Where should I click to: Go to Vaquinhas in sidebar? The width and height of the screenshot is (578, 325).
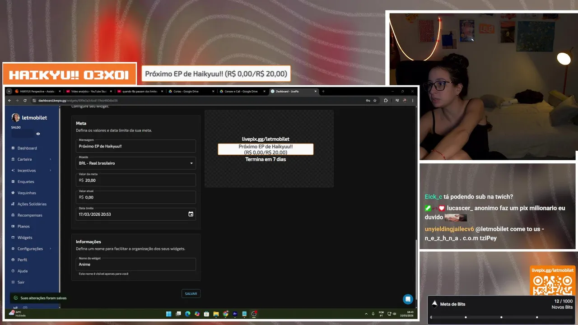click(27, 193)
